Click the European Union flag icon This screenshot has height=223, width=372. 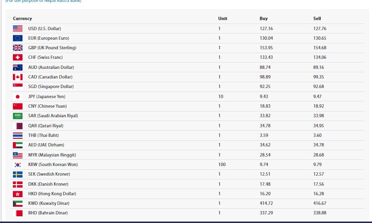[x=18, y=38]
